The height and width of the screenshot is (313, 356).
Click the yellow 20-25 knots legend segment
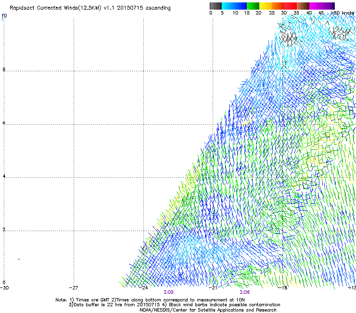(x=266, y=6)
